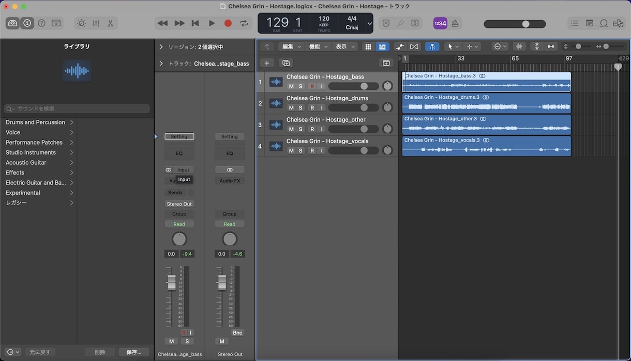Toggle the blue Catch playhead button
This screenshot has height=361, width=631.
pos(432,46)
